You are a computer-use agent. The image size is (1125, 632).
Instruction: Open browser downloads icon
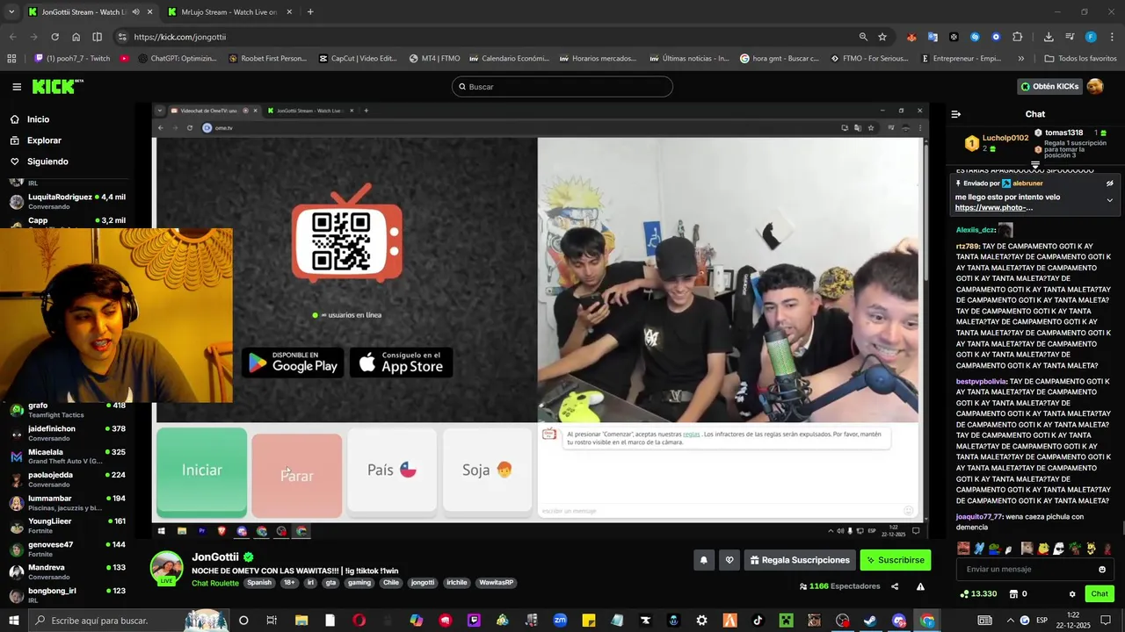(1049, 37)
